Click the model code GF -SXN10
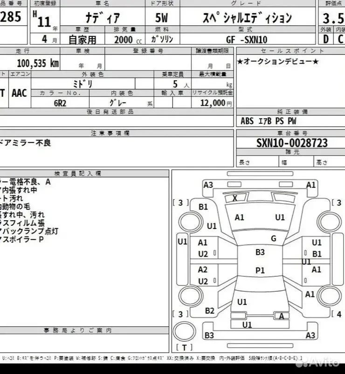This screenshot has width=345, height=374. point(247,40)
